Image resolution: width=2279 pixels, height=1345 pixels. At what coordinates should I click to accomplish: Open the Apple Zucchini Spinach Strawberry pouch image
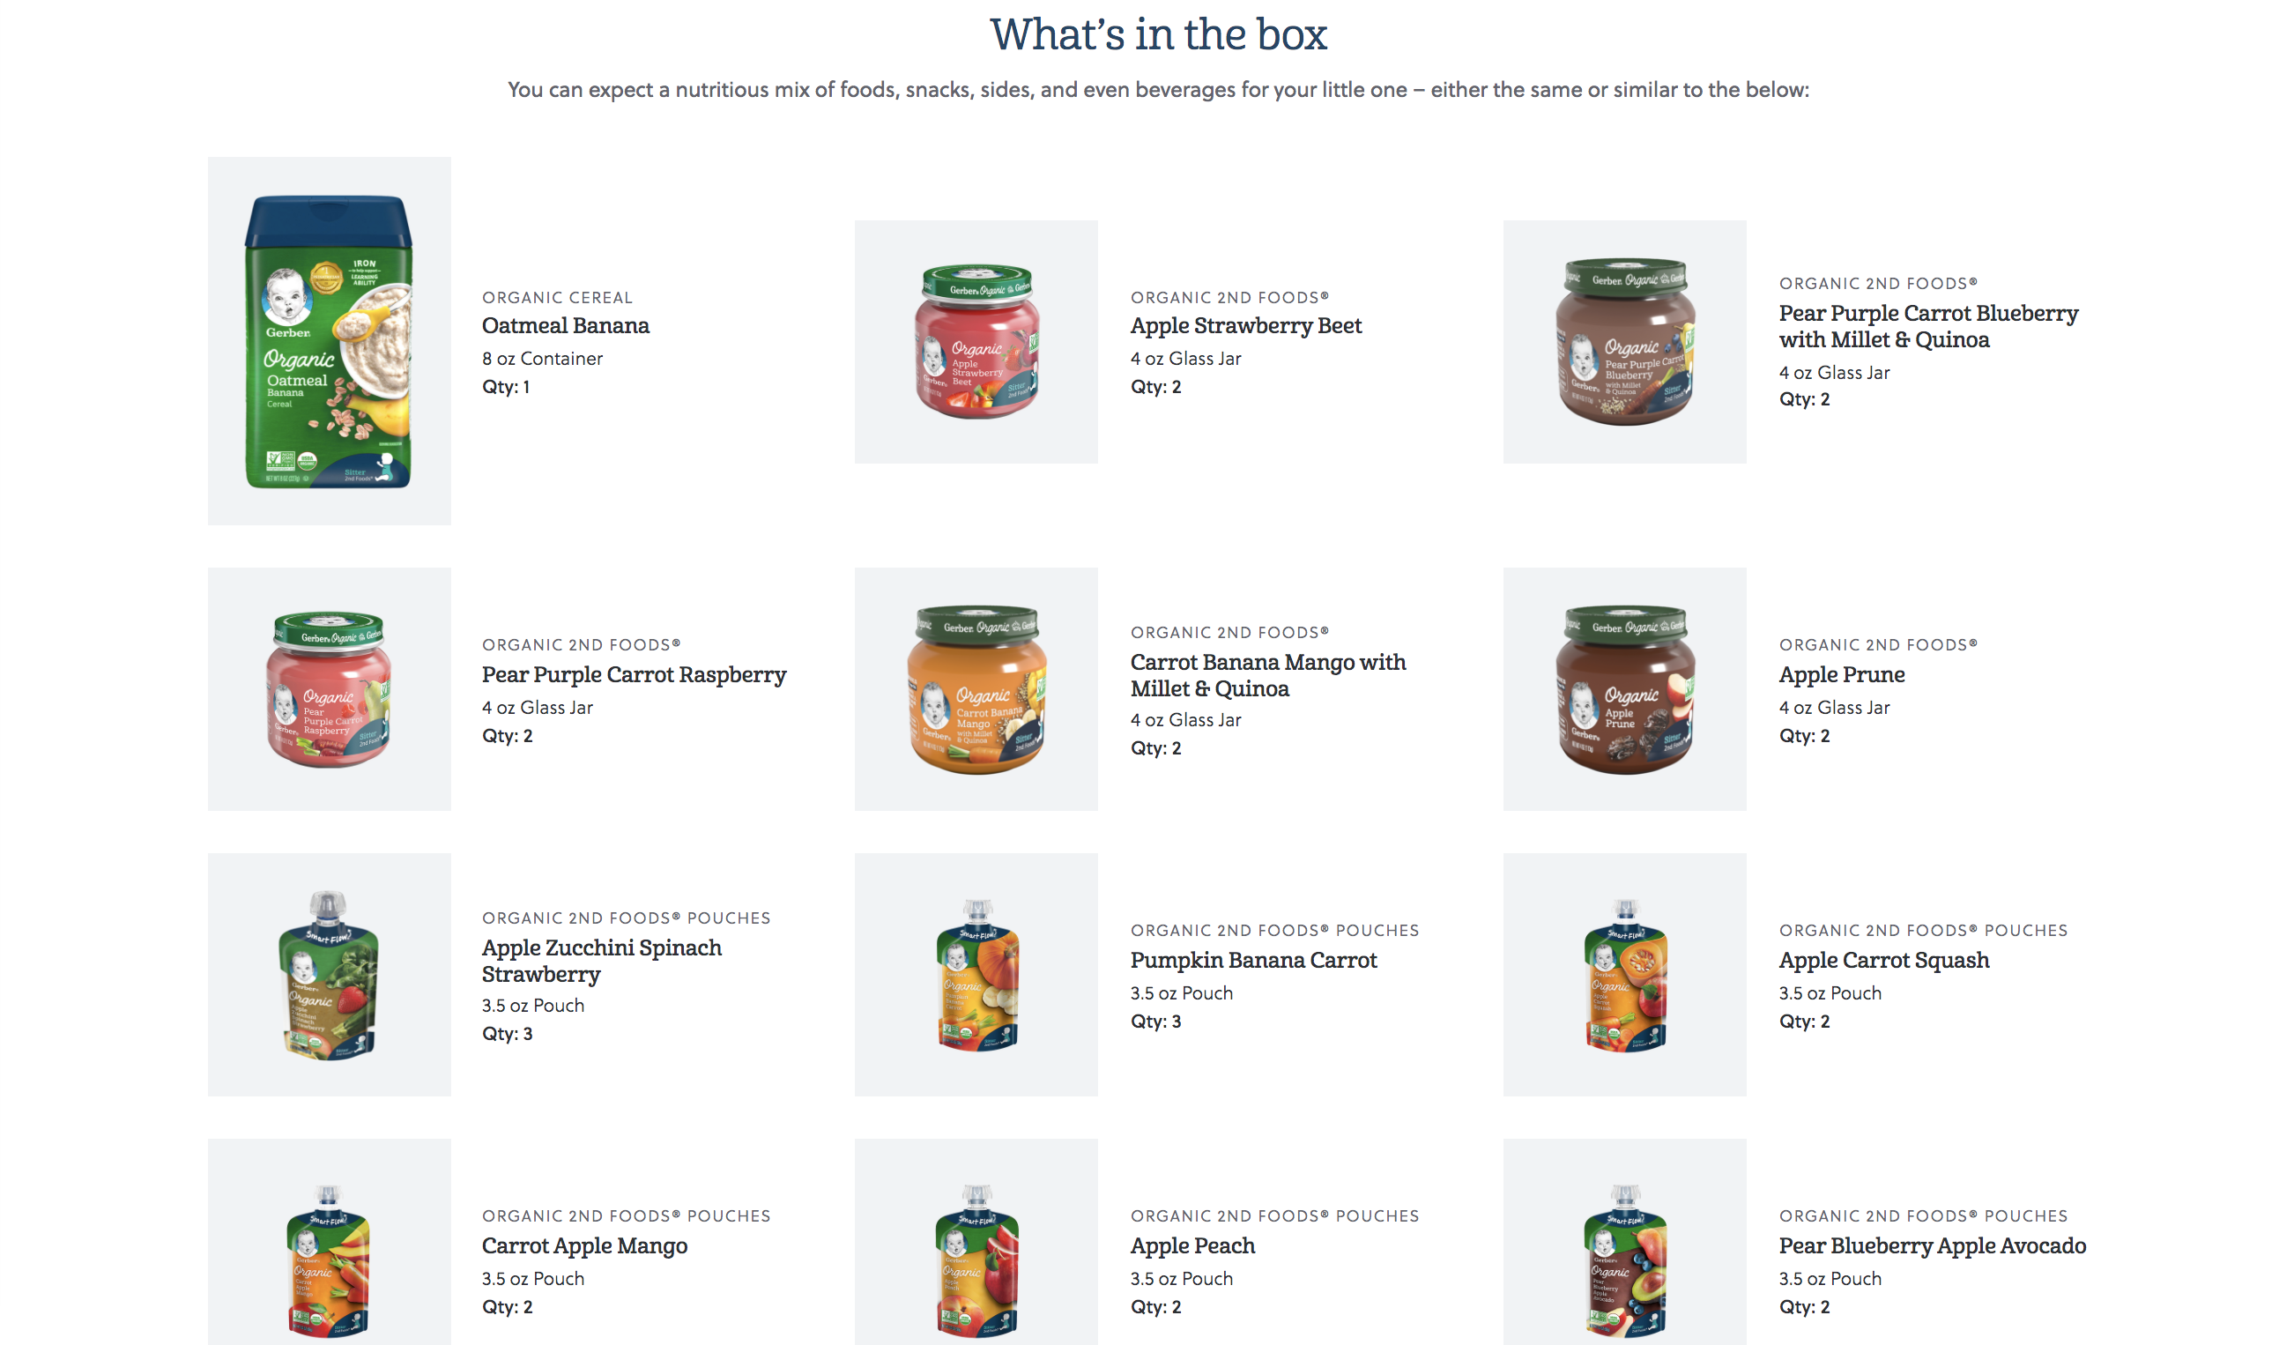329,974
